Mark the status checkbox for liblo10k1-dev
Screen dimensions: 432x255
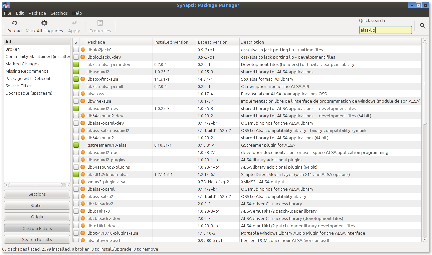point(76,226)
